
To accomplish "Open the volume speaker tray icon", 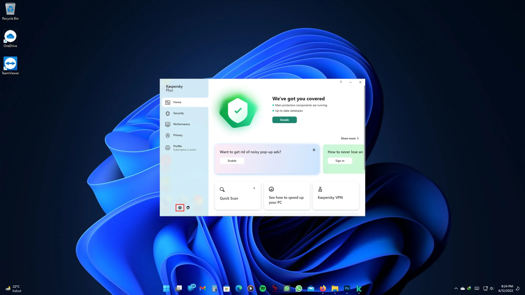I will tap(492, 288).
